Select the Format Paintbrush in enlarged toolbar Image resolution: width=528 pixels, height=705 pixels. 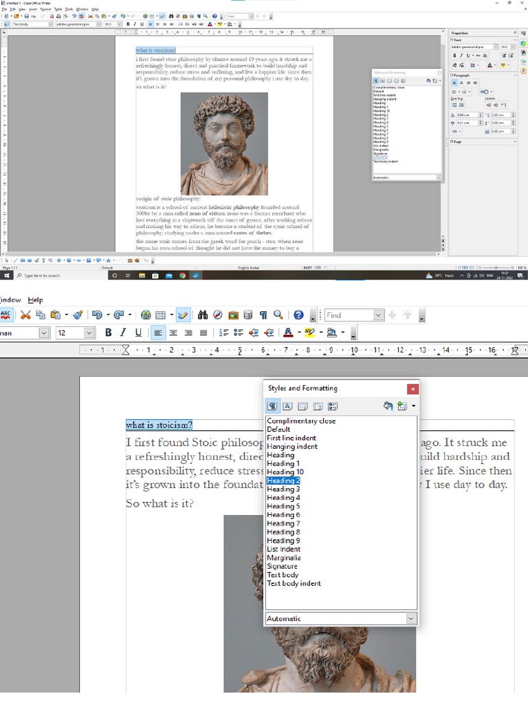tap(78, 315)
